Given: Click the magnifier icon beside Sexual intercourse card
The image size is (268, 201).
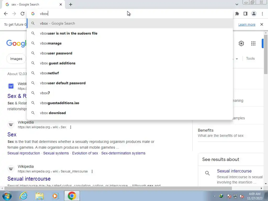Looking at the screenshot, I should [x=207, y=173].
